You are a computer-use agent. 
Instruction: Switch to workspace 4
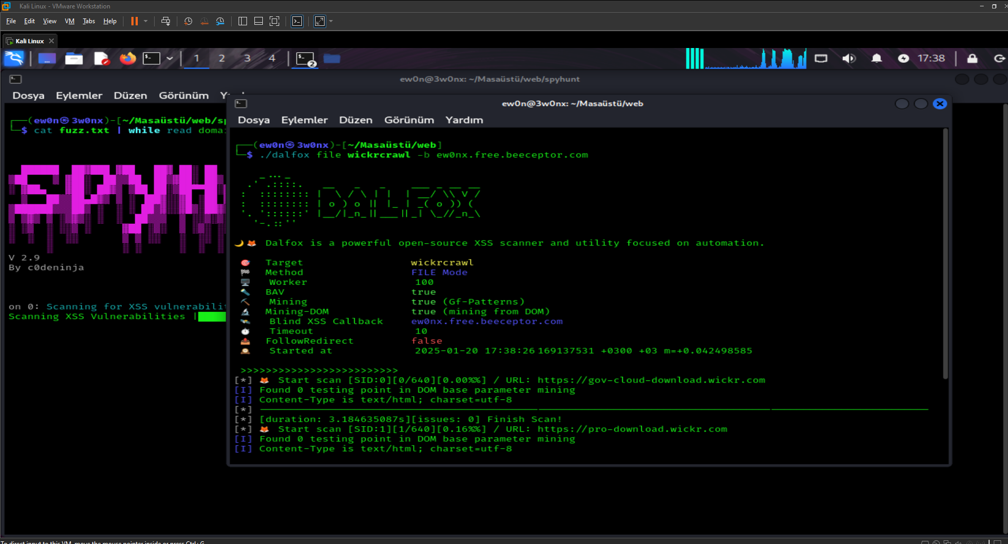pos(272,58)
